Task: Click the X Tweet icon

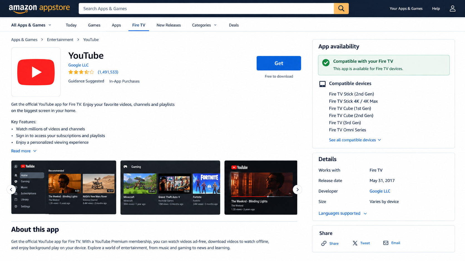Action: click(355, 243)
